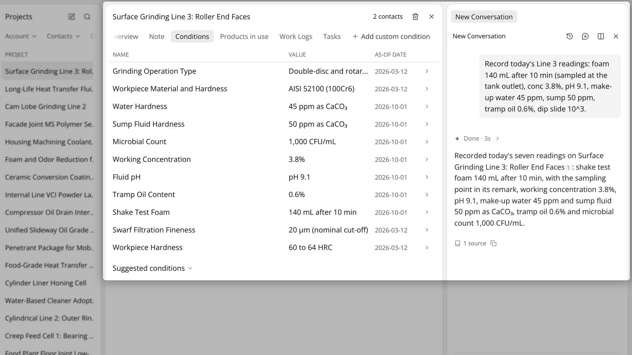The height and width of the screenshot is (355, 632).
Task: Click the AS-OF DATE column header
Action: (390, 55)
